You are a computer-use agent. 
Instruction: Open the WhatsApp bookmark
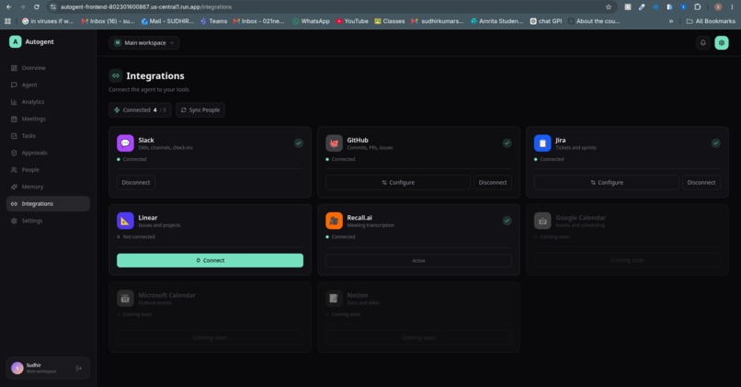(311, 21)
